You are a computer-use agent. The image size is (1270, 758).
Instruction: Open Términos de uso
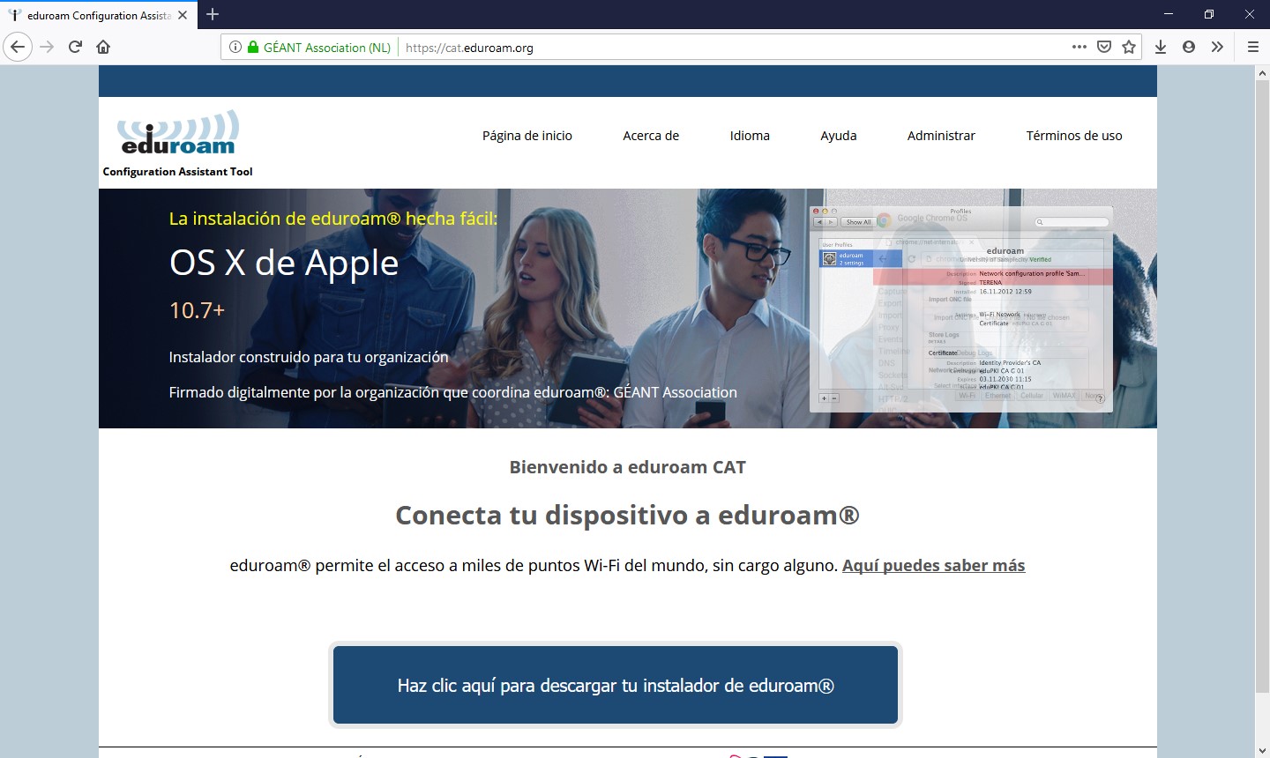[x=1074, y=136]
